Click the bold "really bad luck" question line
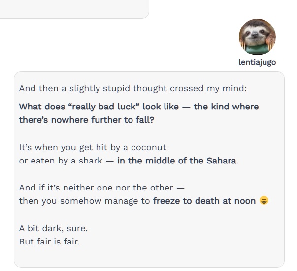The width and height of the screenshot is (297, 271). click(x=138, y=107)
